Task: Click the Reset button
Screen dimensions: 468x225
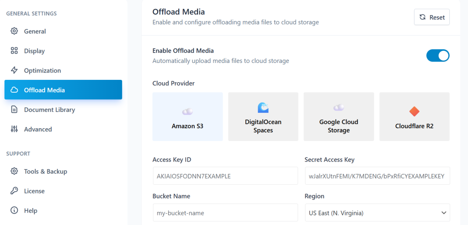Action: pos(432,17)
